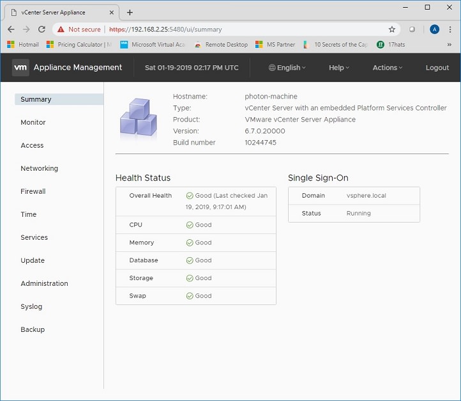Go to the Administration section
461x401 pixels.
[44, 283]
